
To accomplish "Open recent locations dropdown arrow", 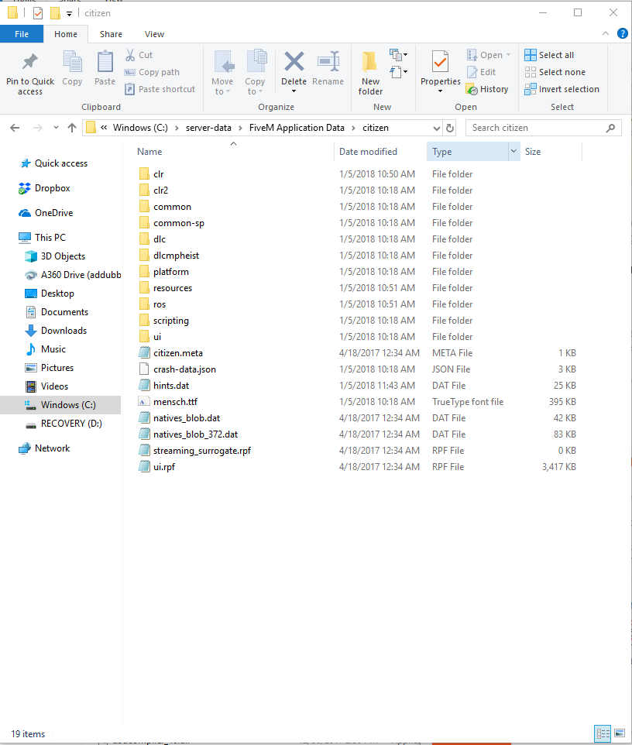I will [x=56, y=128].
